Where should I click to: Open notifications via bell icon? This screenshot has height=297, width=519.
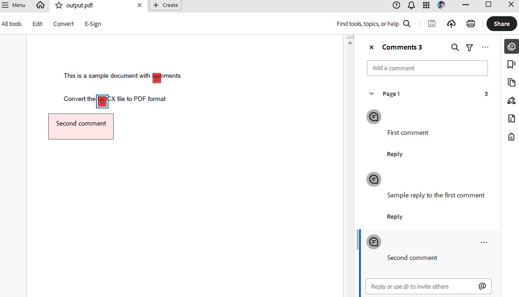(x=411, y=5)
